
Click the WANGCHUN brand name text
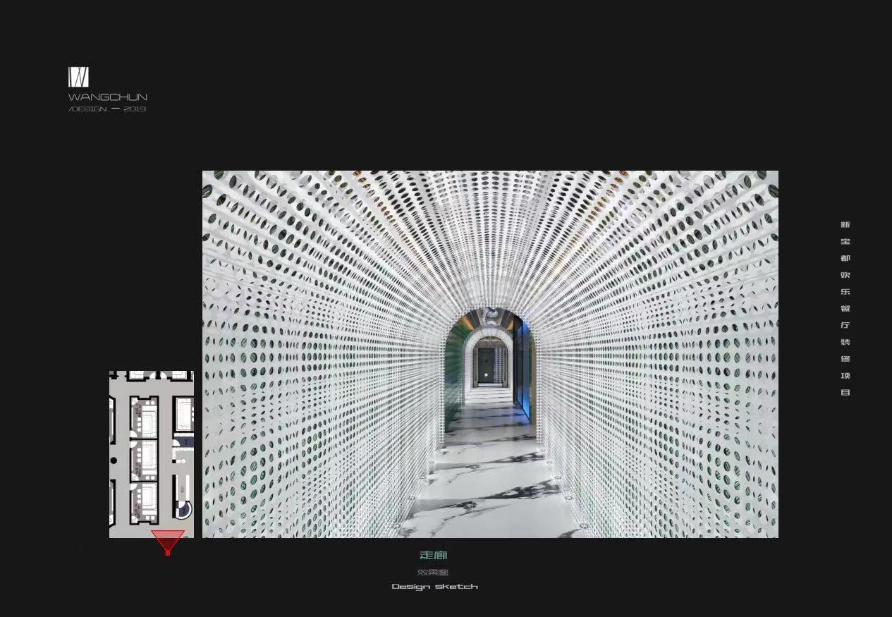(107, 97)
